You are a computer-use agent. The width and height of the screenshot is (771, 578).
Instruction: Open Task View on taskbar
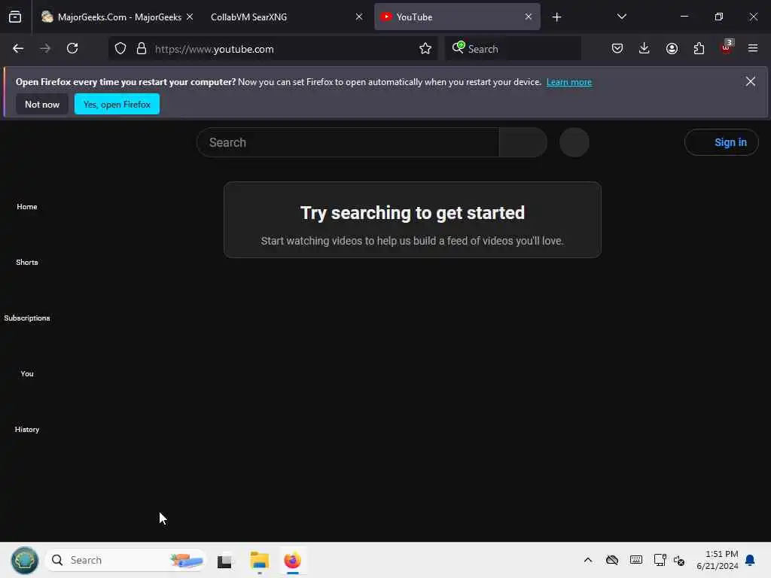225,560
